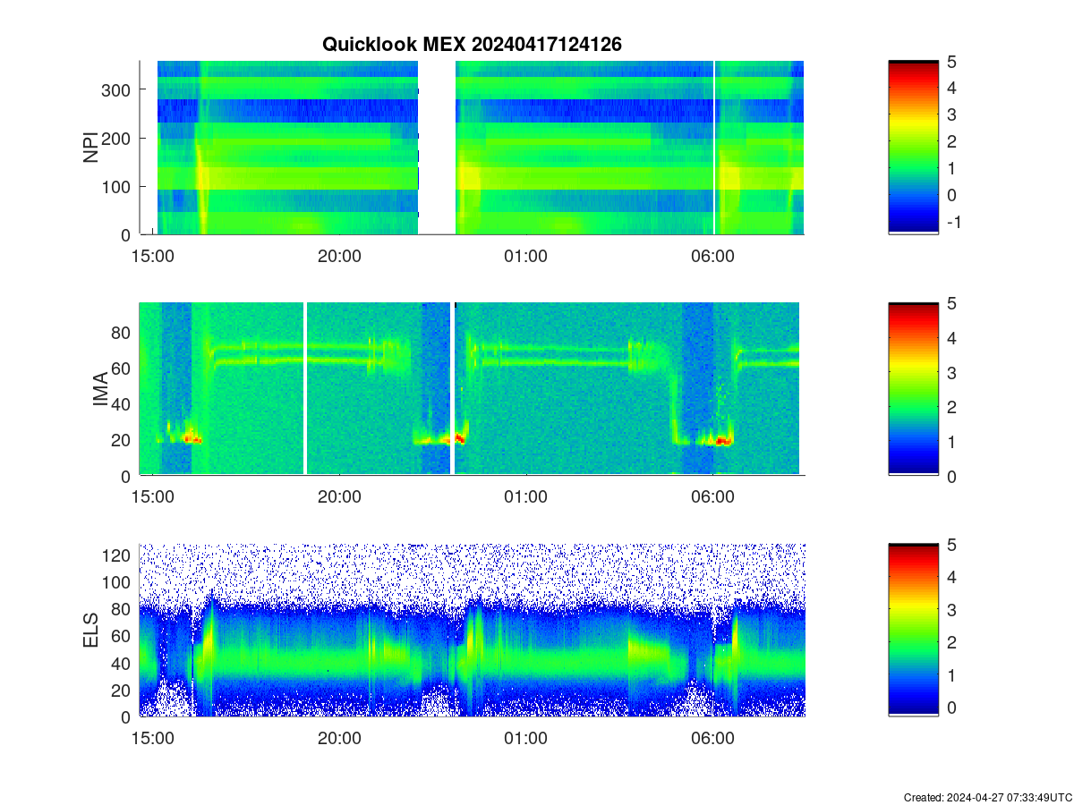Click the 06:00 tick label under IMA plot
The image size is (1074, 805).
713,497
